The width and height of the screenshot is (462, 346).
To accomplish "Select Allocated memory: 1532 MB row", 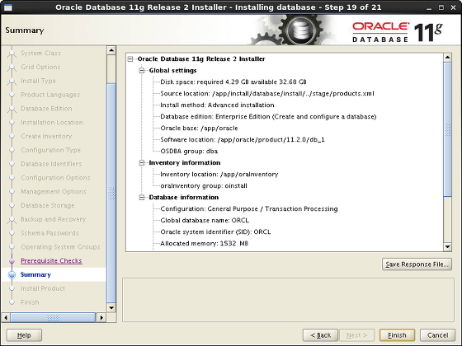I will [205, 244].
